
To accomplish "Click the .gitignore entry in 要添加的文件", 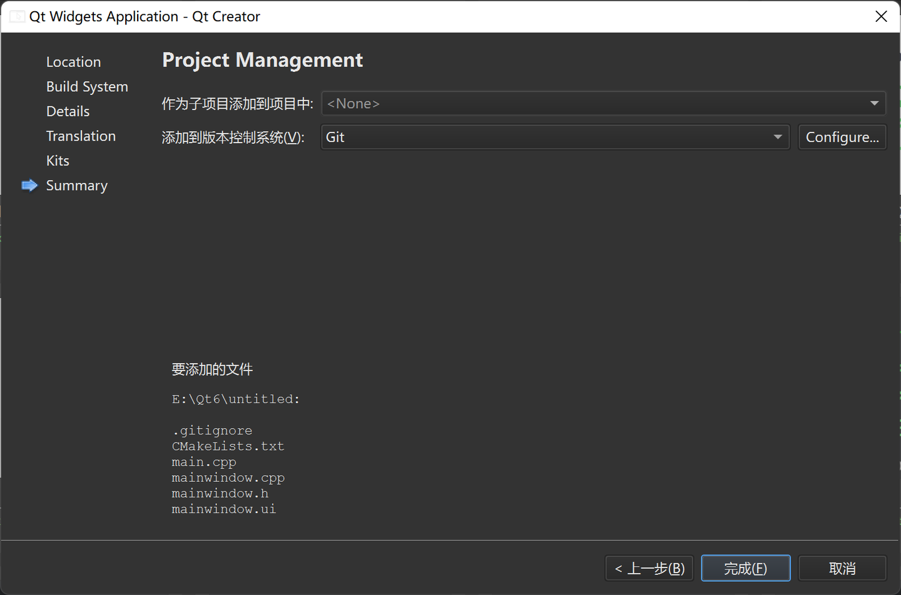I will 212,430.
